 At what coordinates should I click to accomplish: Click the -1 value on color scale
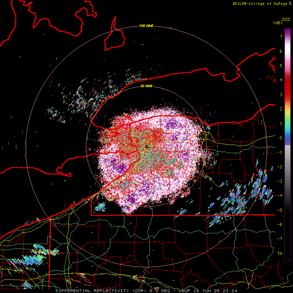coord(280,152)
